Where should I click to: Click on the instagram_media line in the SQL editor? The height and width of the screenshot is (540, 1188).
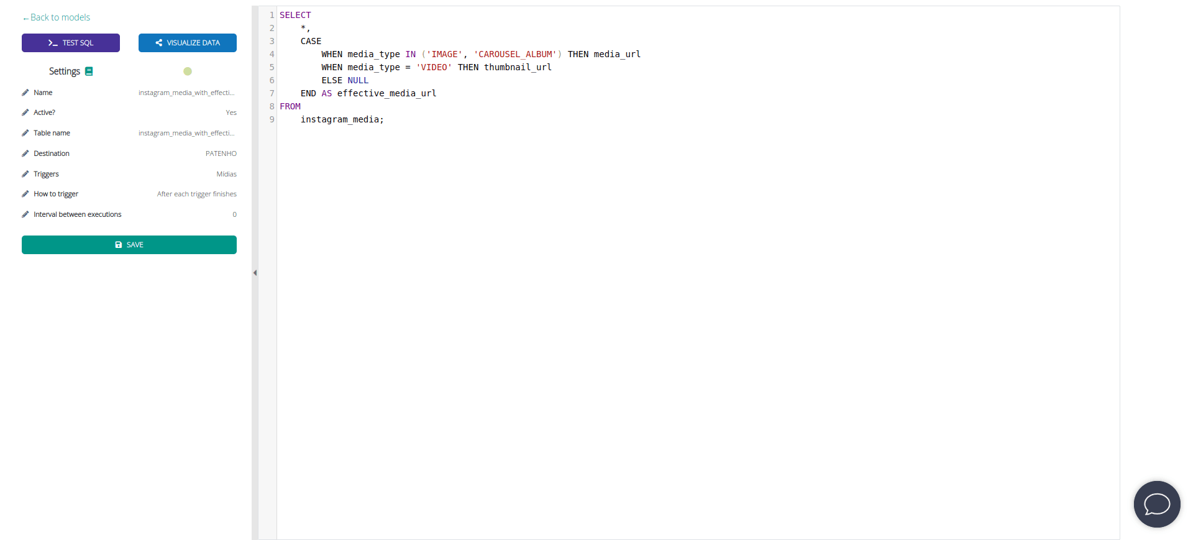[x=342, y=119]
